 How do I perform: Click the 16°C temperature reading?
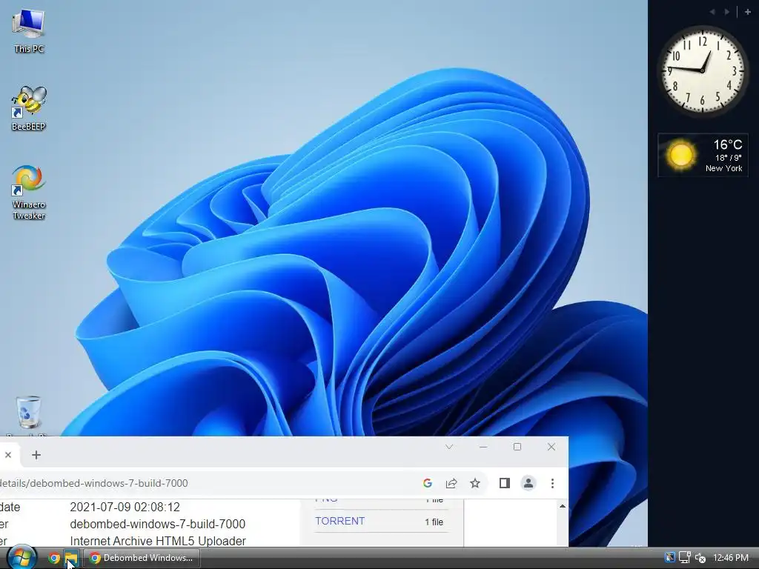728,144
